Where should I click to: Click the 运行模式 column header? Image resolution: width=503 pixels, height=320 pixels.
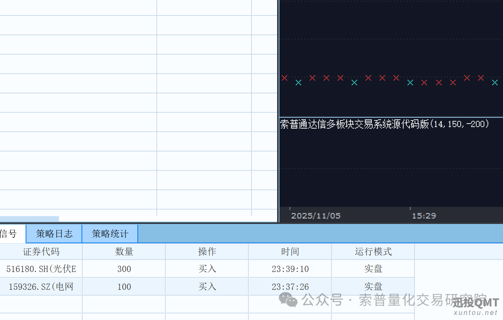tap(373, 251)
